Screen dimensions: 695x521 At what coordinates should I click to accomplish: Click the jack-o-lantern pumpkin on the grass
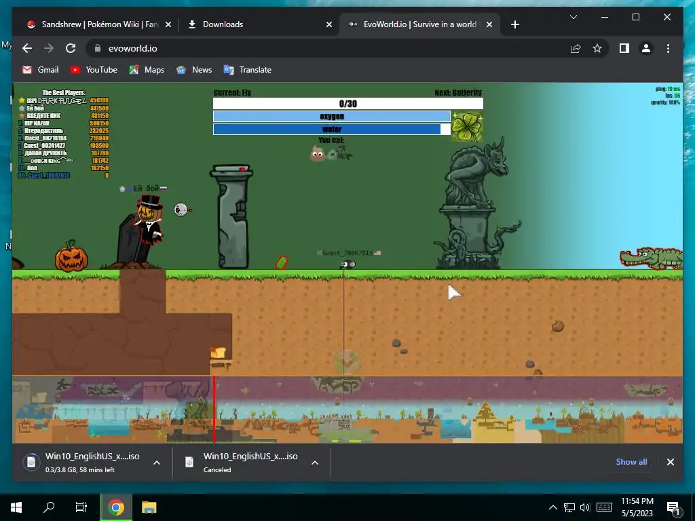[71, 256]
